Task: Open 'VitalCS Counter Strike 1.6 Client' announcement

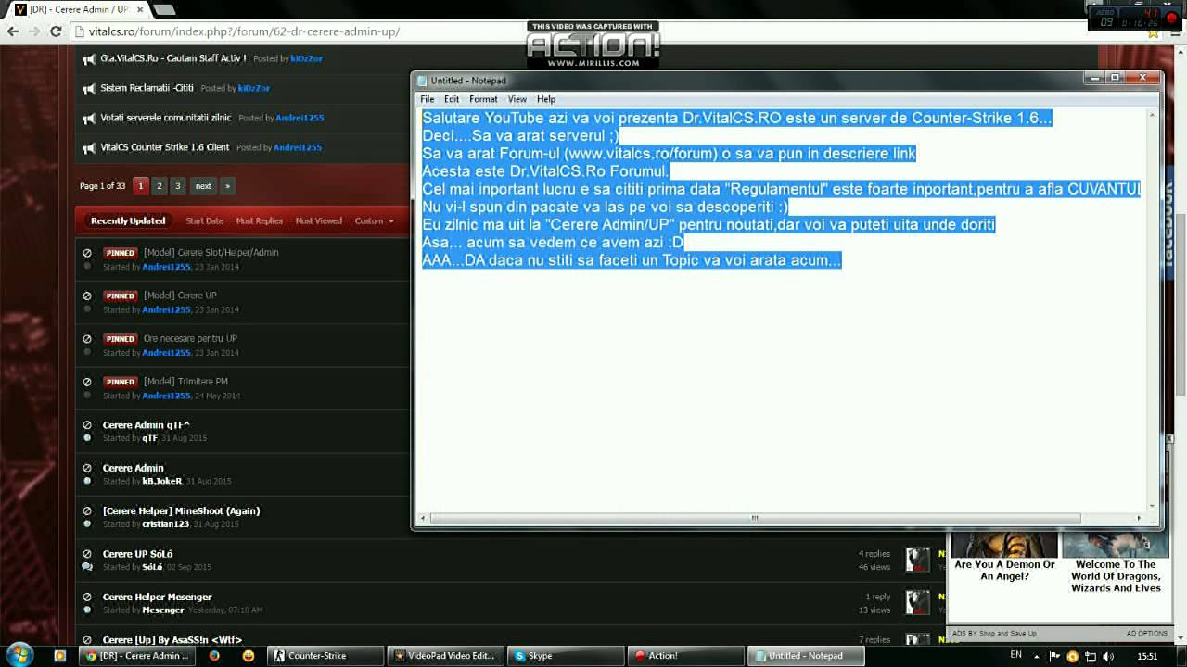Action: [165, 147]
